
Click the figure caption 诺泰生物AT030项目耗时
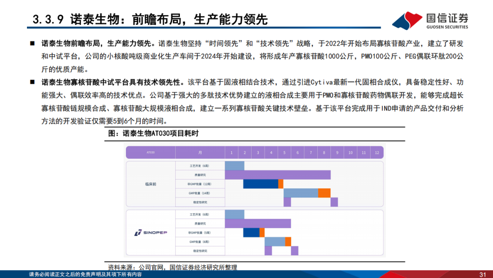coord(153,134)
